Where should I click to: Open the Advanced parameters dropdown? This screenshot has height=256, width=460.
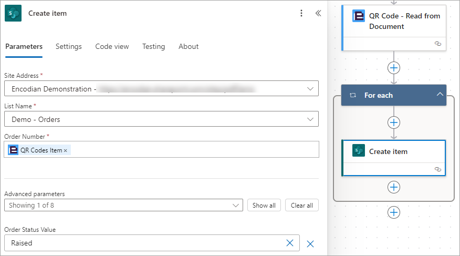123,205
